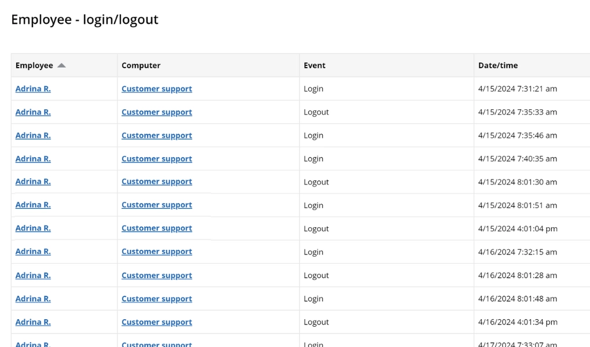
Task: Open Adrina R. link on the 8:01:30 am logout row
Action: 32,182
